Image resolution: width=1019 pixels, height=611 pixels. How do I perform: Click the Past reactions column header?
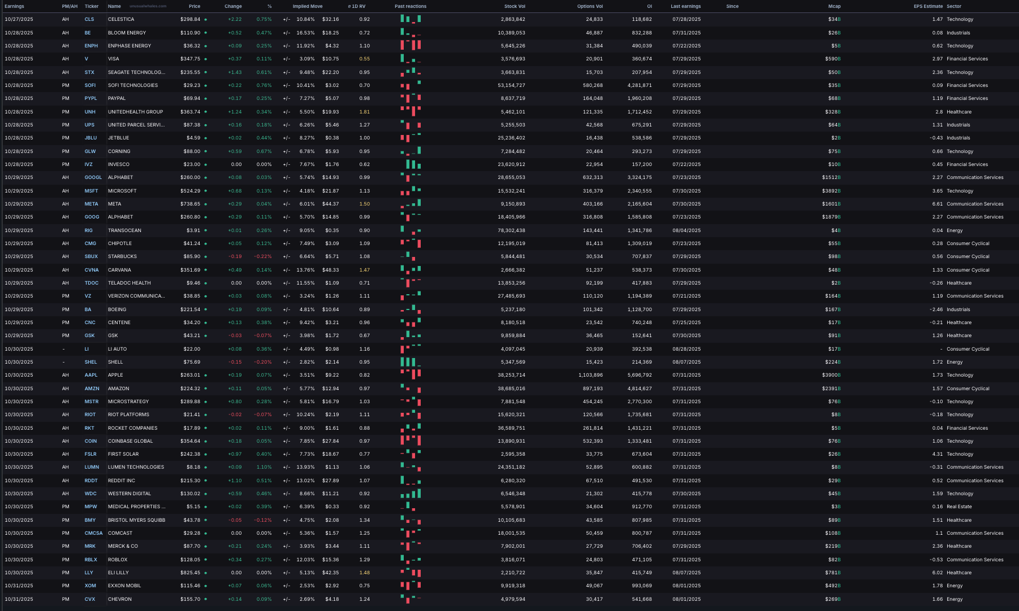411,6
